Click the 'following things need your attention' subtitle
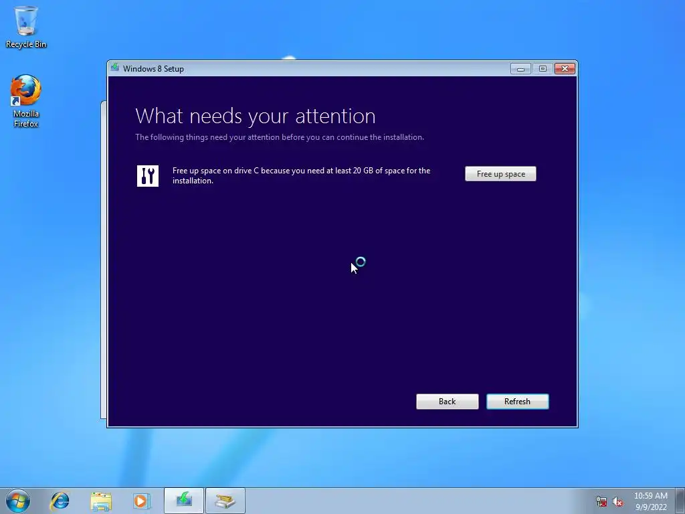 [280, 137]
